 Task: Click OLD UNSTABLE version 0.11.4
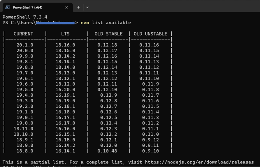tap(151, 112)
